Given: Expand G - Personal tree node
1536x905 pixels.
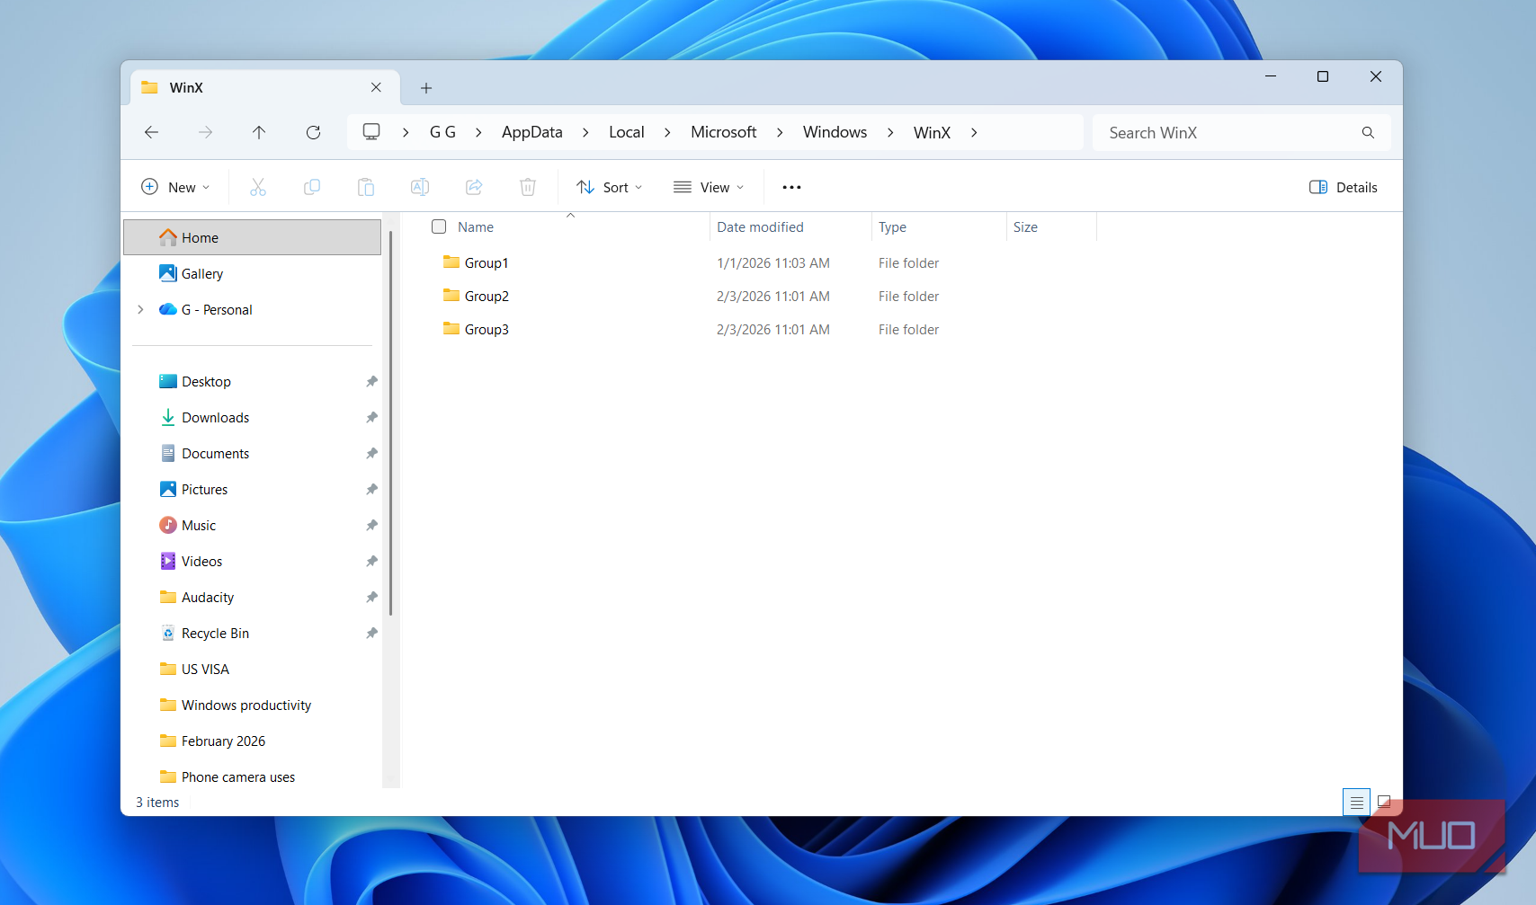Looking at the screenshot, I should click(x=140, y=309).
